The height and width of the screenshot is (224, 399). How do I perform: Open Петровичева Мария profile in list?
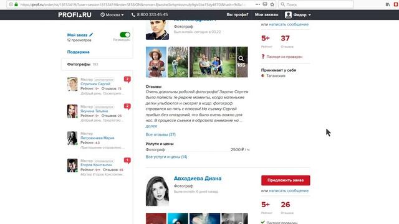click(x=97, y=138)
